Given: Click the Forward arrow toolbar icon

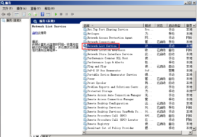Looking at the screenshot, I should [x=9, y=14].
